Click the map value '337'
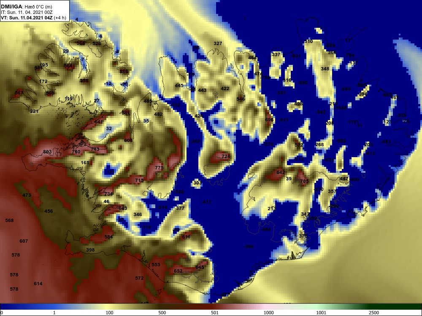Image resolution: width=422 pixels, height=316 pixels. [276, 54]
